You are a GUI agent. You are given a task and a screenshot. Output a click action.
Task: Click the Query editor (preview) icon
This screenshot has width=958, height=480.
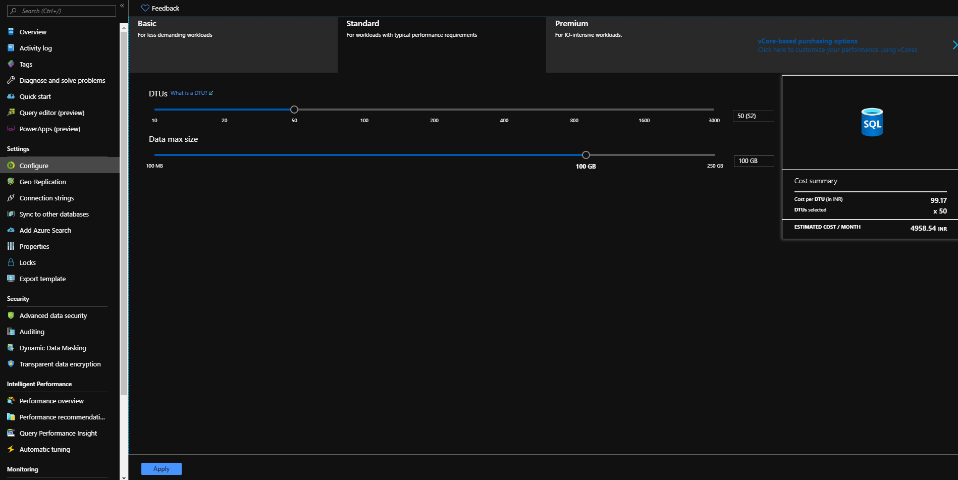11,113
